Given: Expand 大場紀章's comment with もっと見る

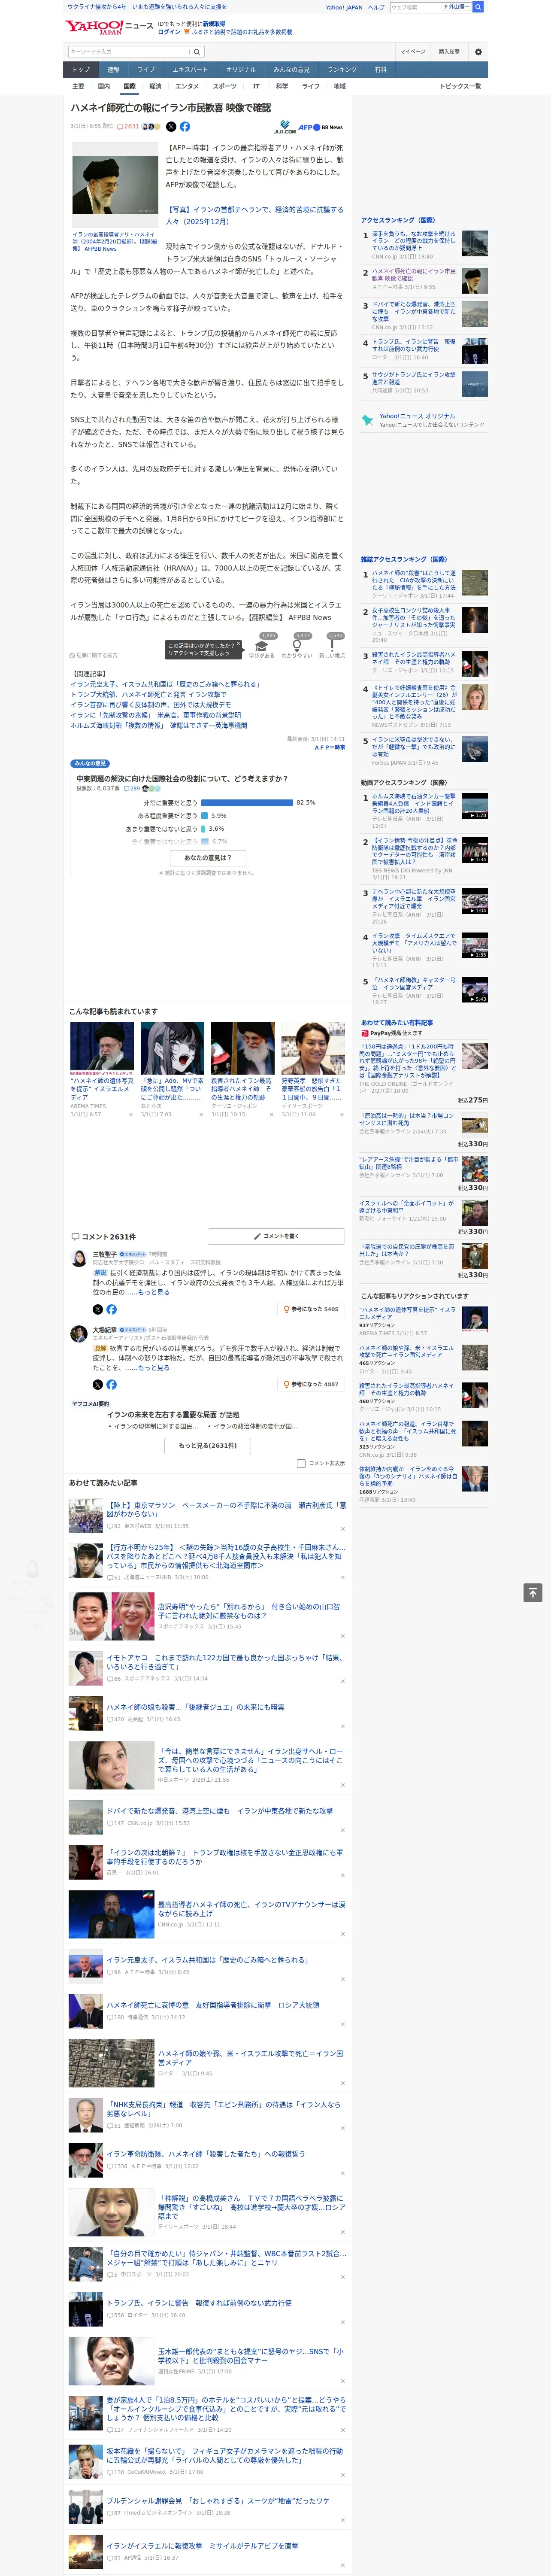Looking at the screenshot, I should point(154,1368).
